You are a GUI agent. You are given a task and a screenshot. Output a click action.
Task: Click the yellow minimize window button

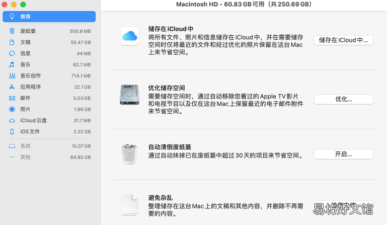(x=14, y=5)
